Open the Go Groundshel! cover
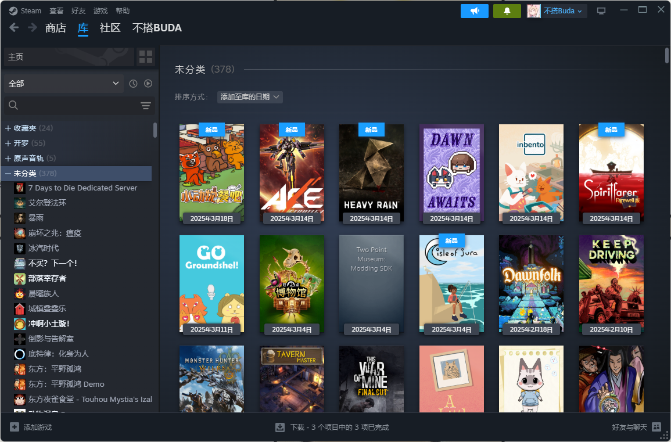671x442 pixels. pyautogui.click(x=212, y=283)
